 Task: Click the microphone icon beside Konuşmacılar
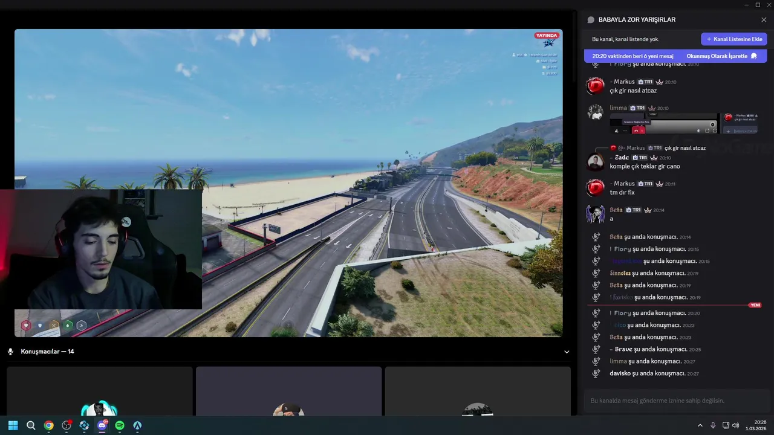tap(10, 352)
